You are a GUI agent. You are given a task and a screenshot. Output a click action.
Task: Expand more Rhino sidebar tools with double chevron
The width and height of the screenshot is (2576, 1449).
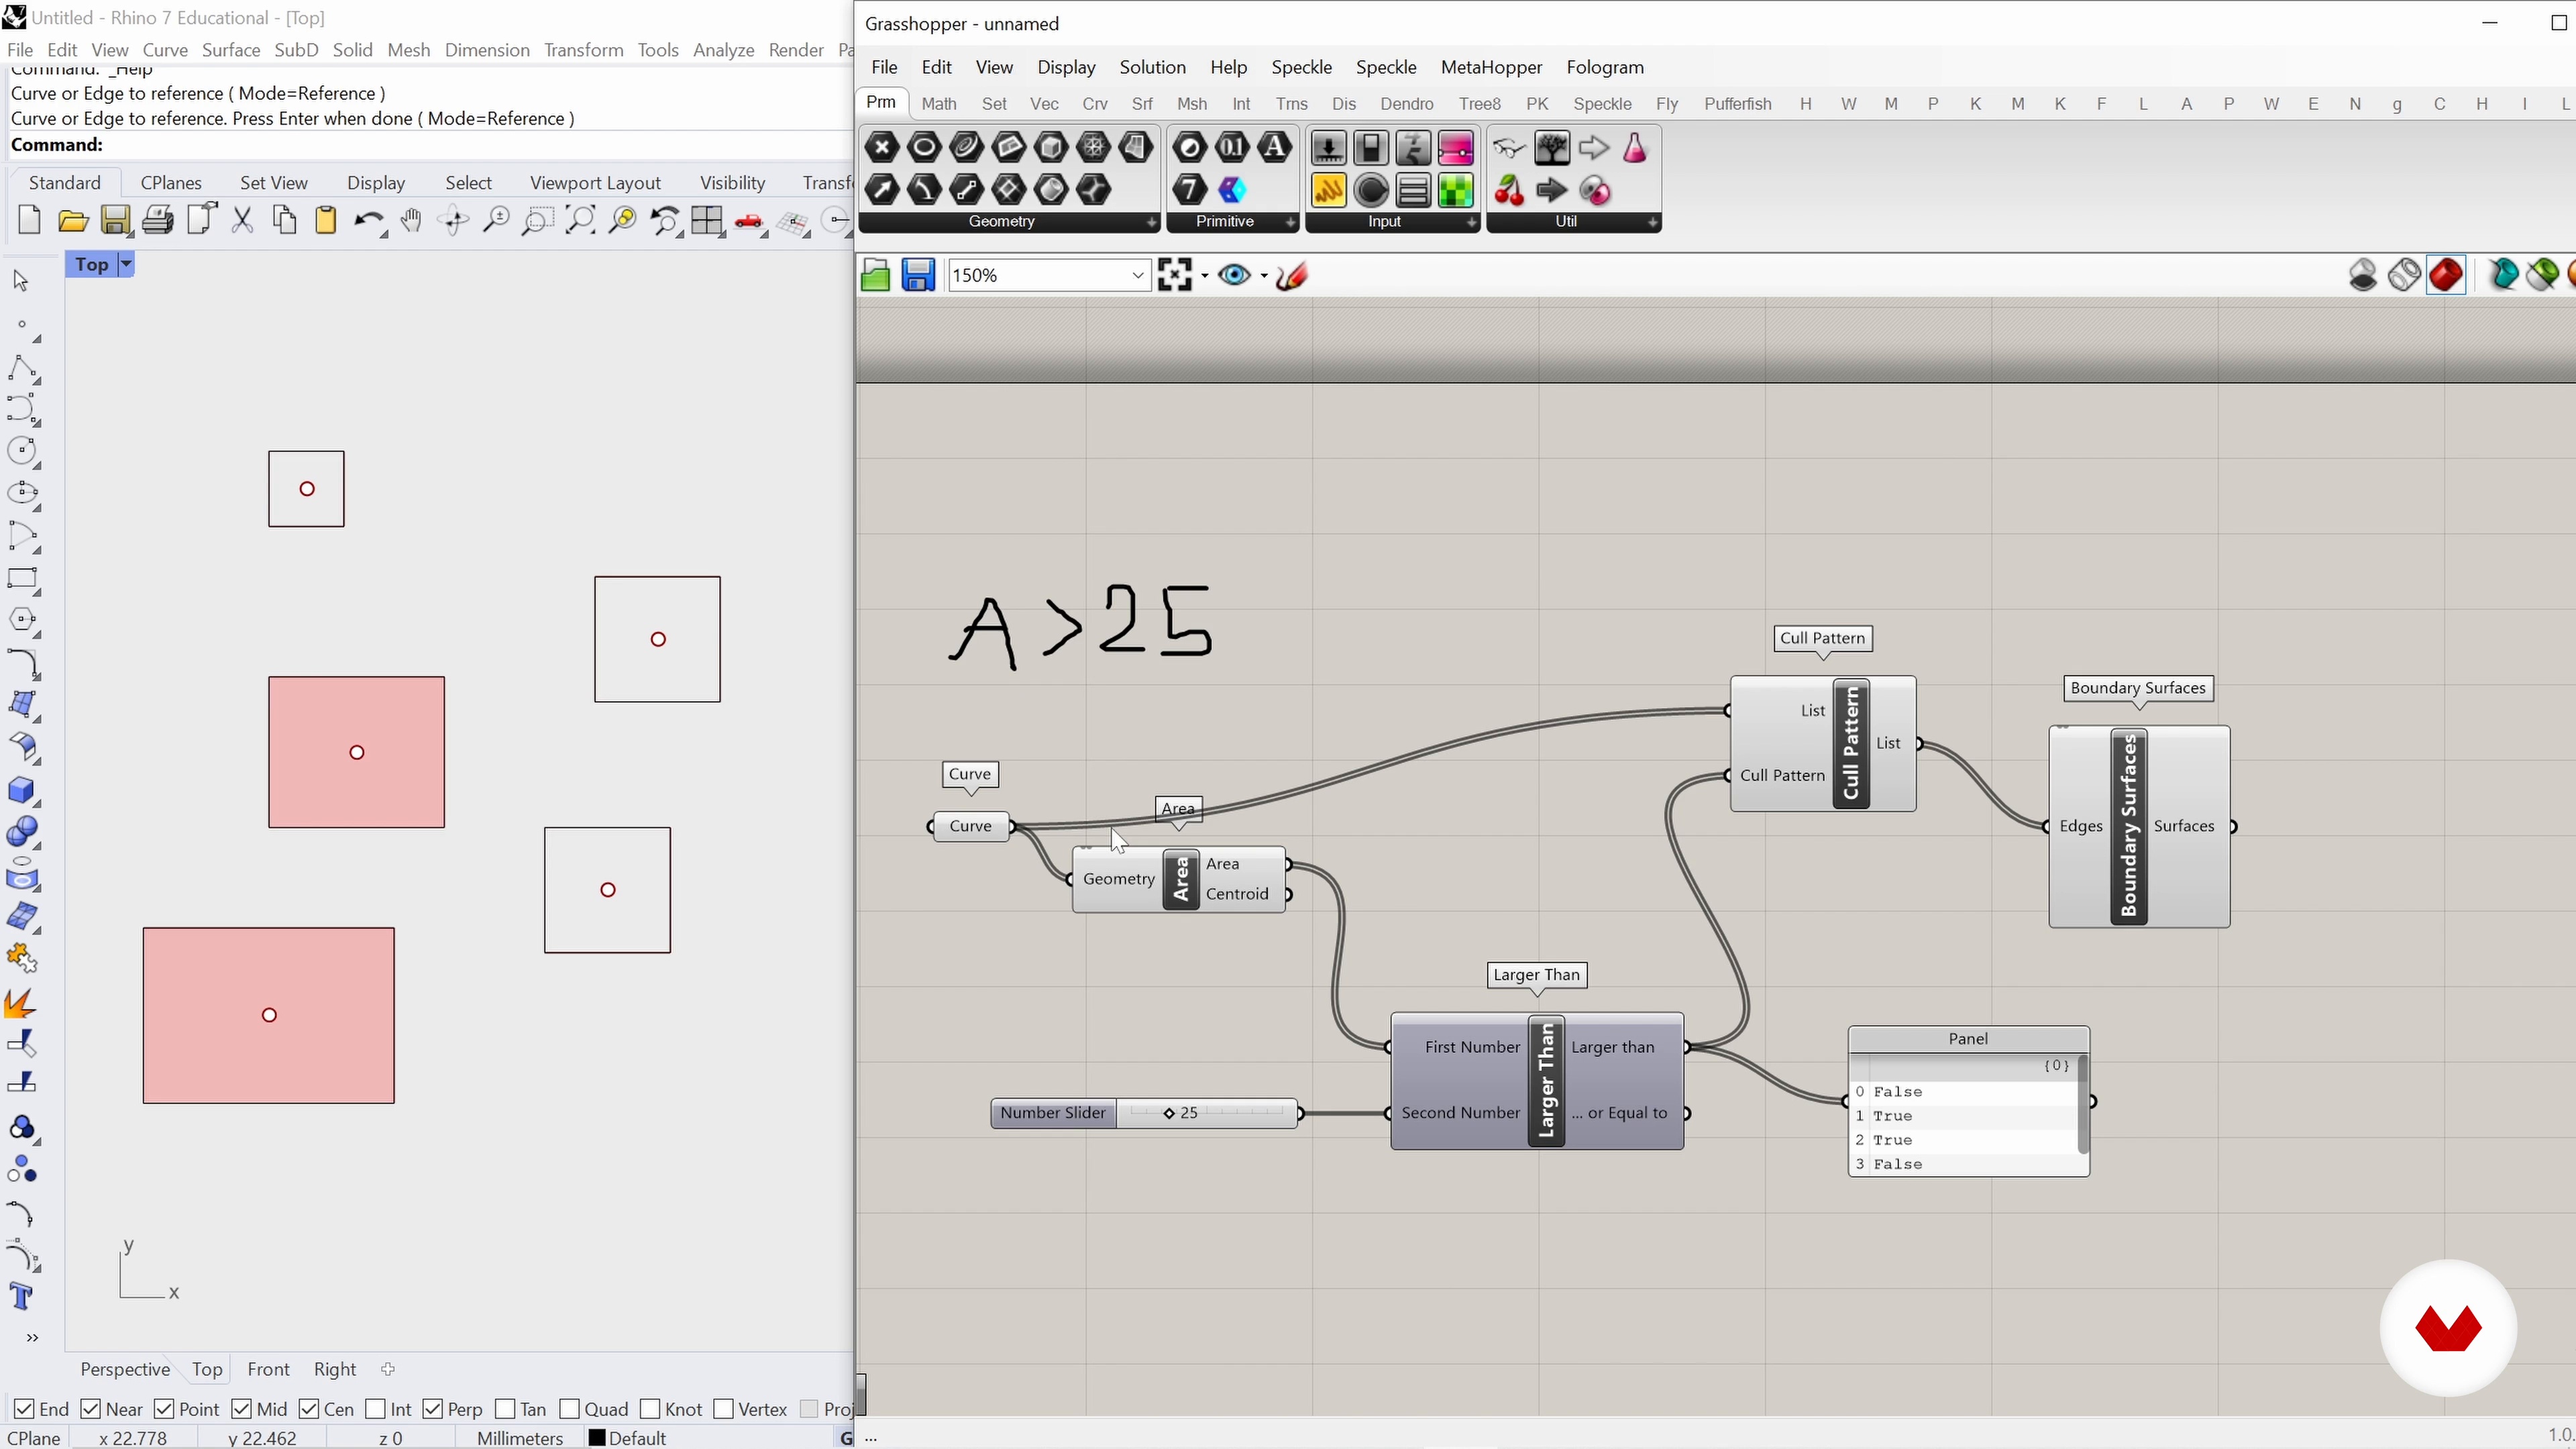pos(32,1337)
